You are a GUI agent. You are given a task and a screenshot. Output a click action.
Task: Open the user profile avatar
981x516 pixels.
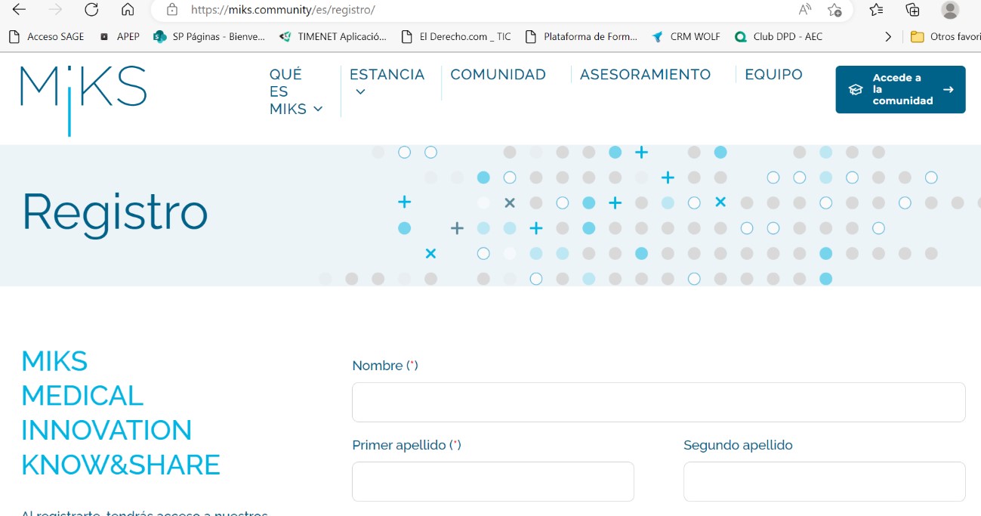tap(950, 10)
